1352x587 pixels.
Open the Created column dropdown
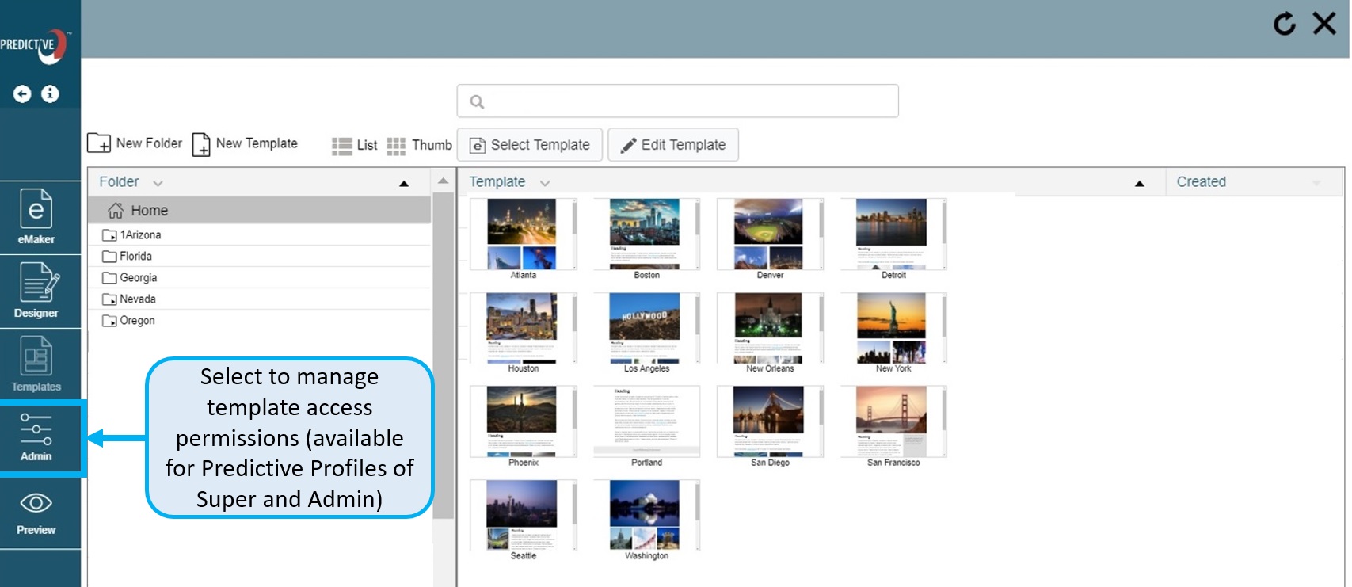1316,183
